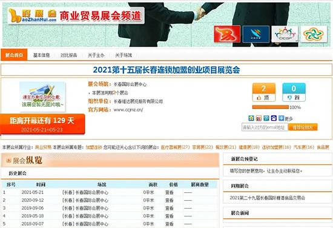Click the 时间 column header

point(41,184)
